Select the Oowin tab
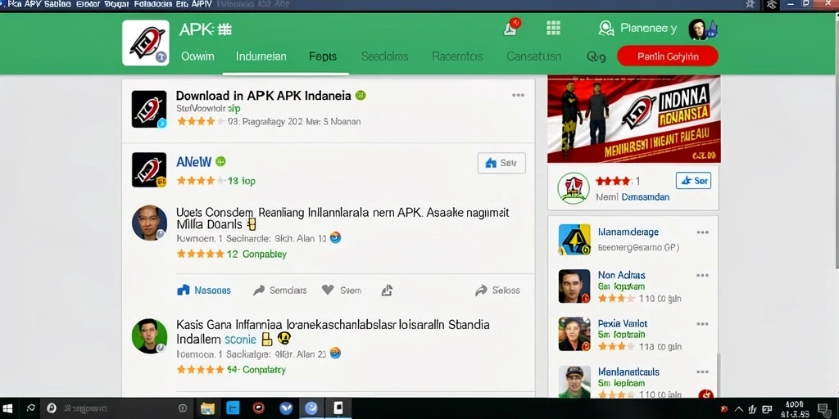The height and width of the screenshot is (419, 839). (197, 56)
